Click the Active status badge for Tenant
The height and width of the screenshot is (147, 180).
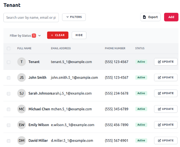click(141, 62)
